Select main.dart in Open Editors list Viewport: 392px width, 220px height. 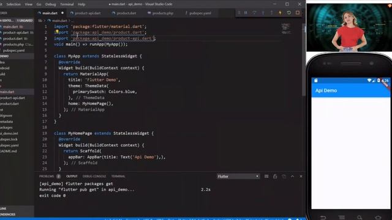[17, 26]
